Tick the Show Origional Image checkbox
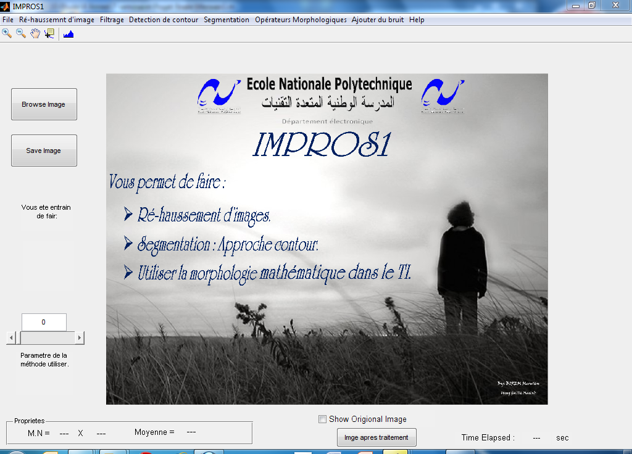Screen dimensions: 632x454 click(x=322, y=419)
